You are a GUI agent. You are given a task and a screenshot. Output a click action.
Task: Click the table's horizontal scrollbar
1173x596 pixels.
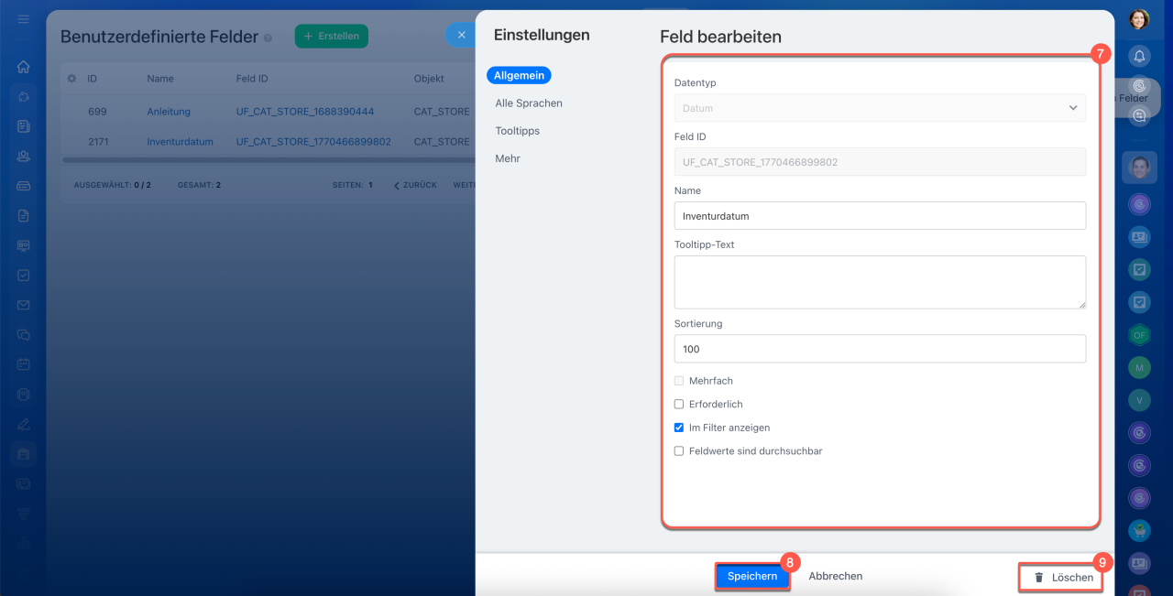(x=269, y=160)
